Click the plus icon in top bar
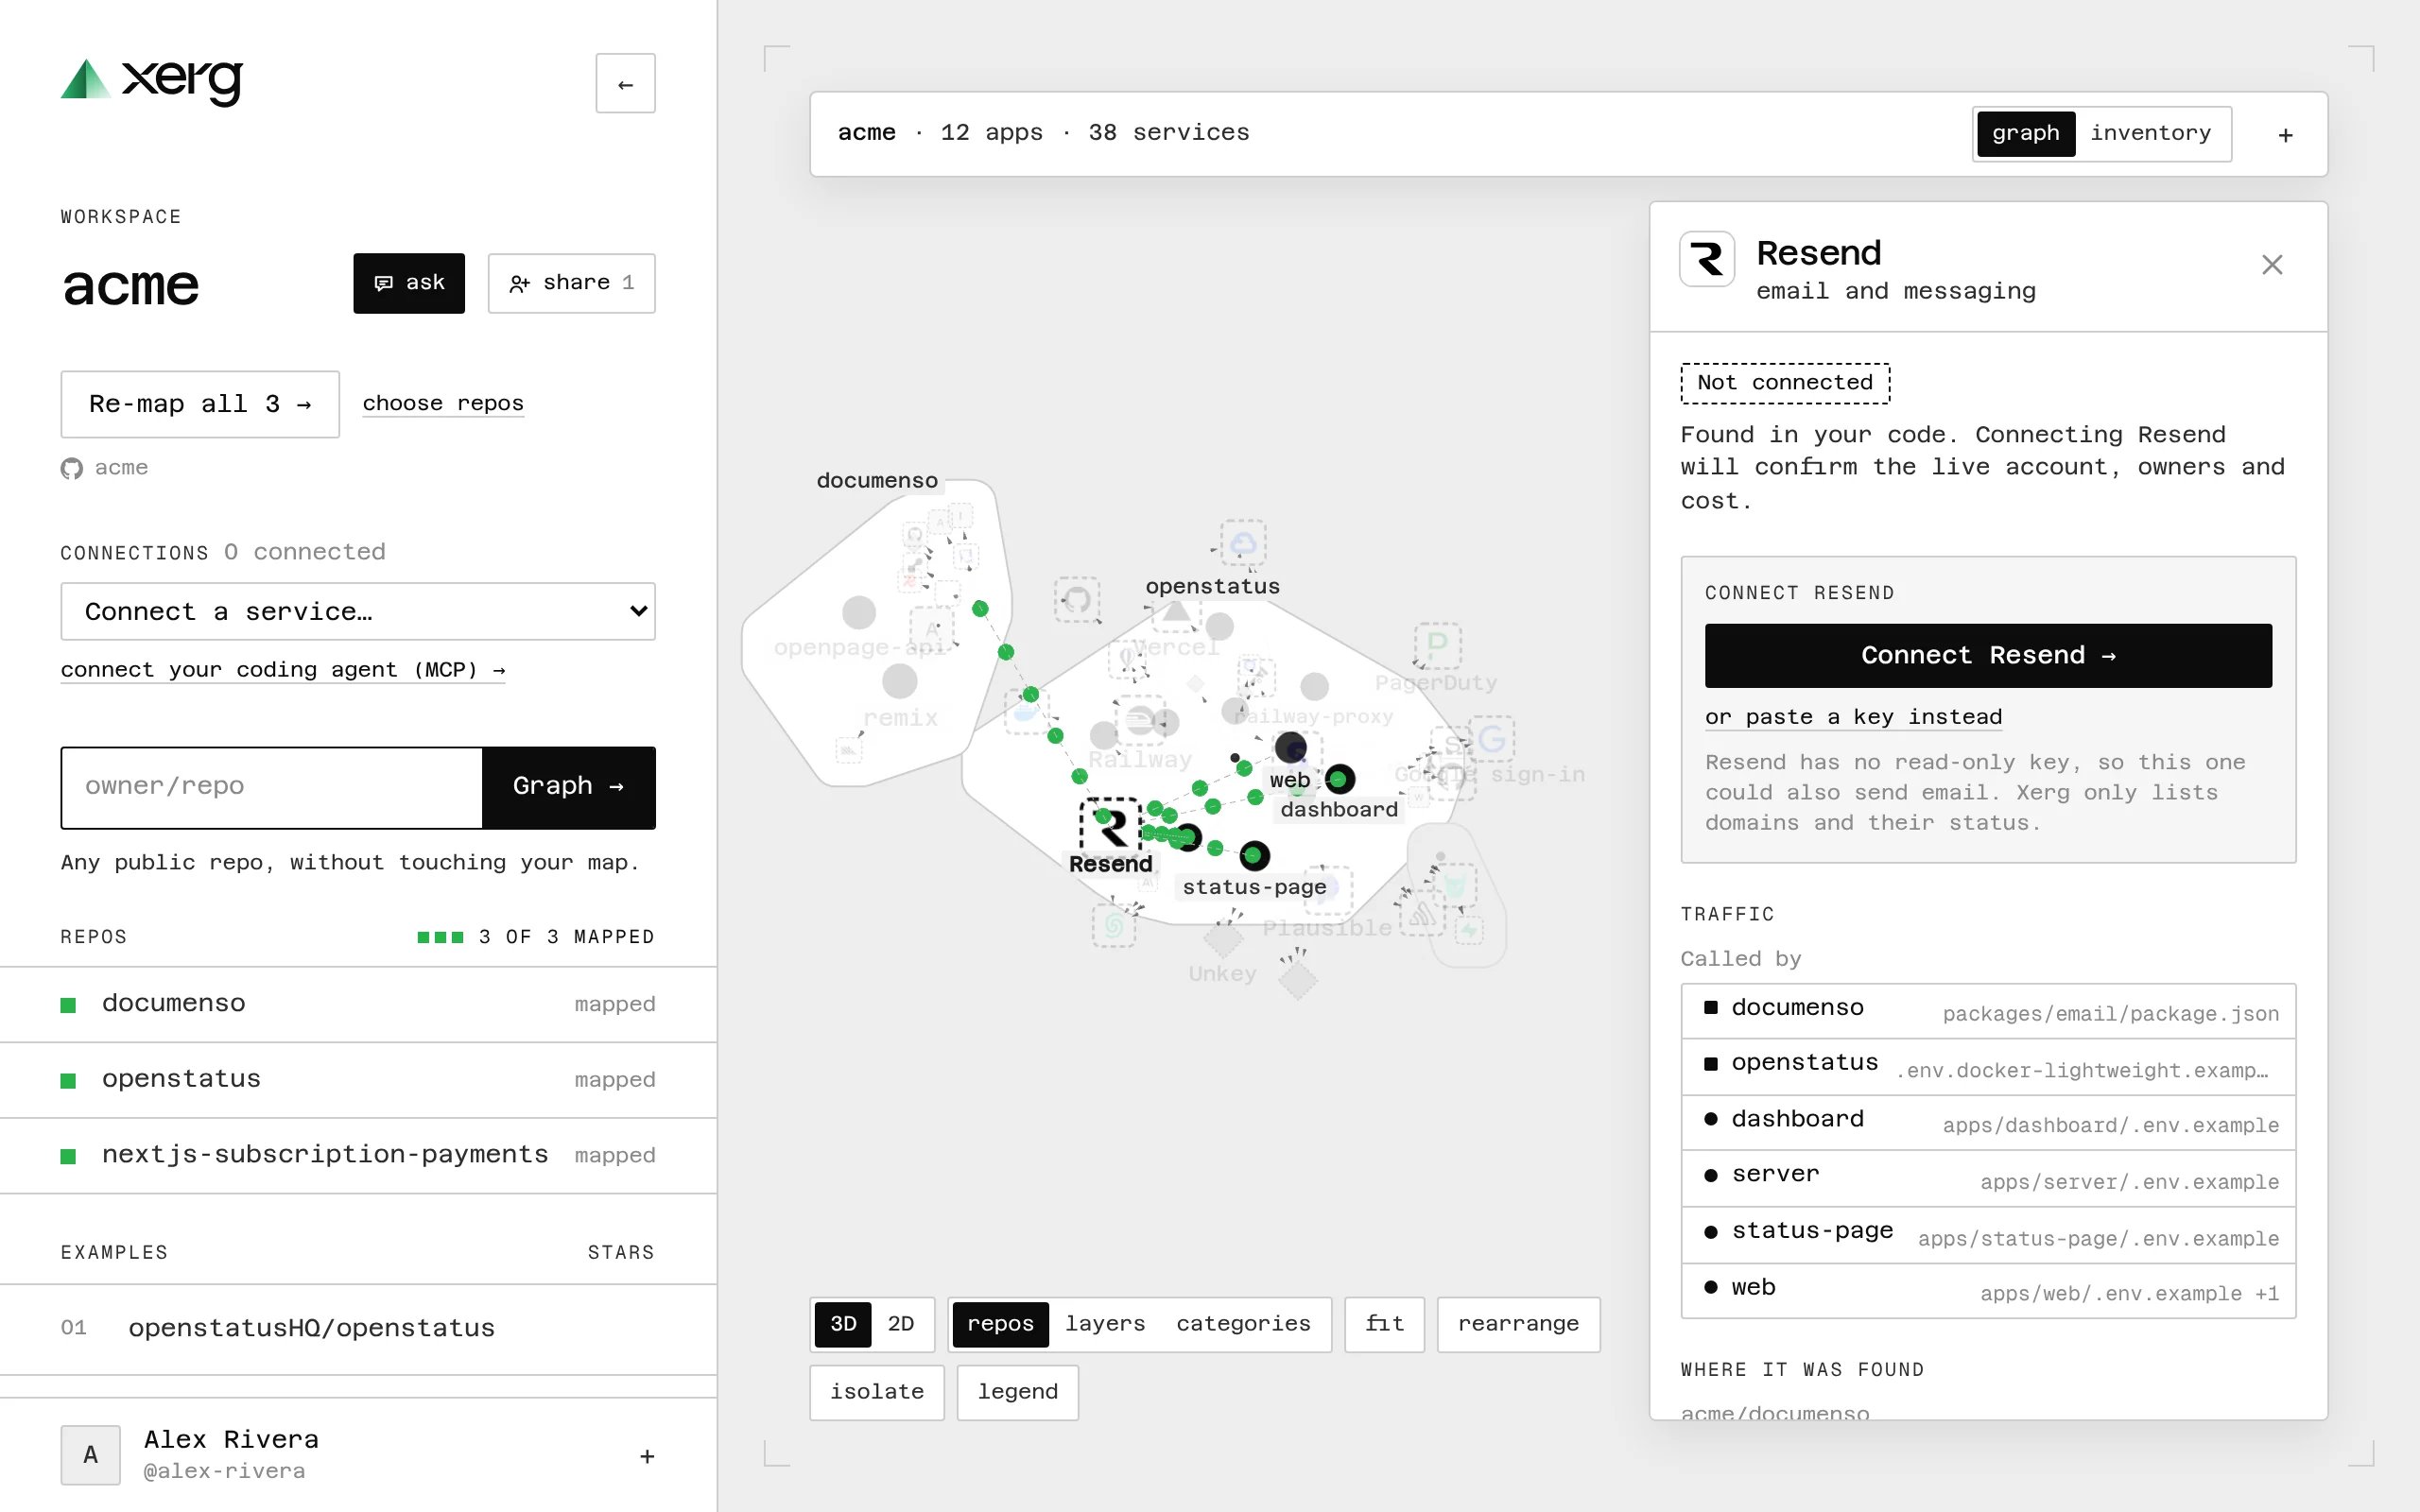Screen dimensions: 2420x1512 2285,135
